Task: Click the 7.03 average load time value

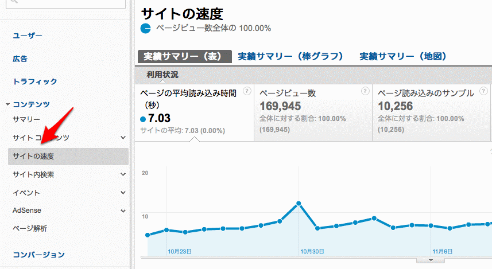Action: click(159, 118)
